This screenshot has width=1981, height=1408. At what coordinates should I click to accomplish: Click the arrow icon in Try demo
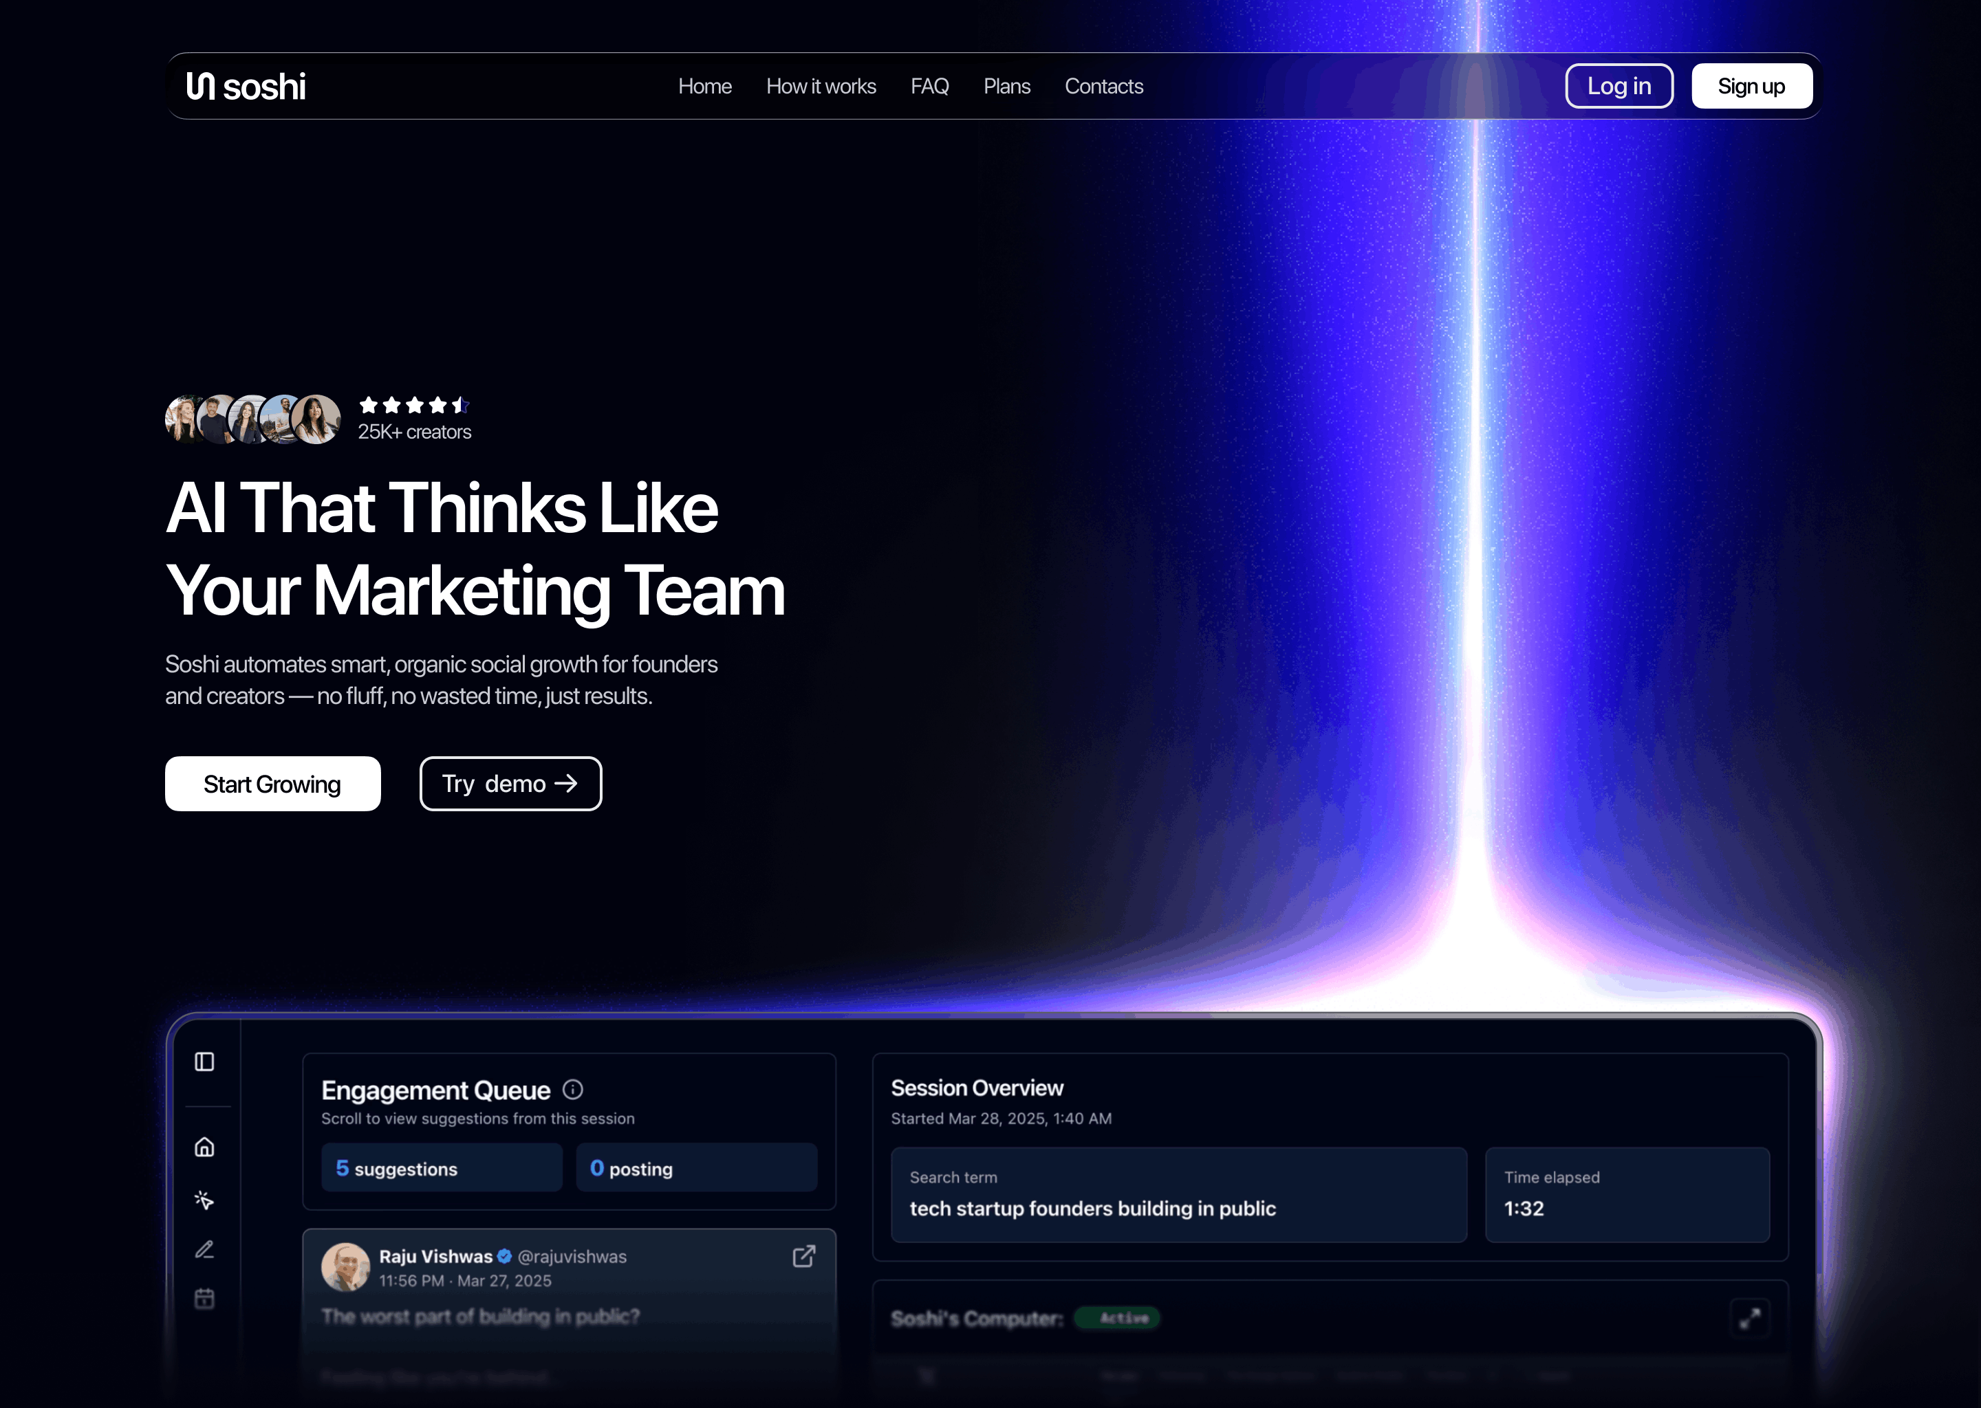pos(565,783)
